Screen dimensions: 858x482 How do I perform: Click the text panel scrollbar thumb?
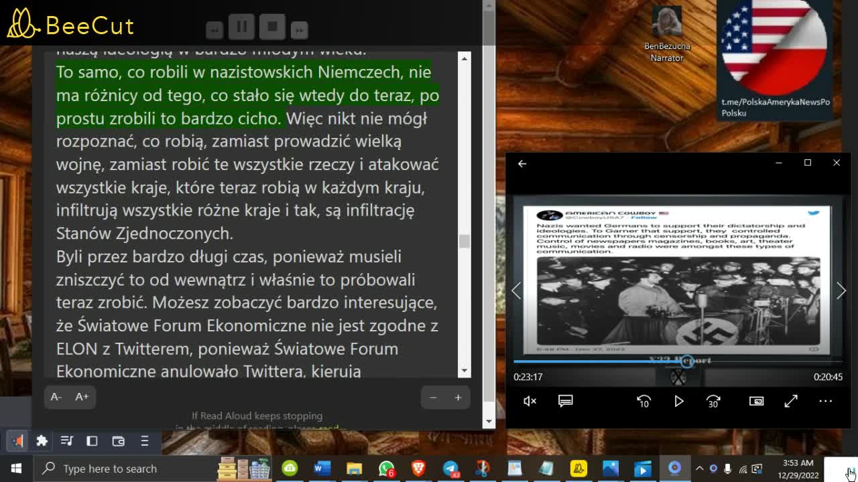click(x=464, y=241)
